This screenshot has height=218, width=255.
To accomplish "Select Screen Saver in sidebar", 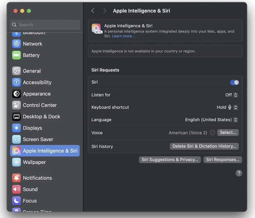I will point(45,139).
